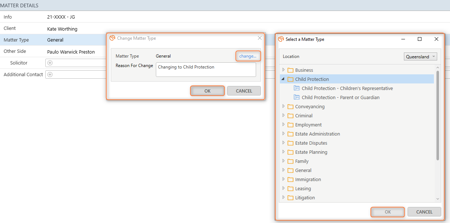Minimize the Select a Matter Type window

[403, 39]
